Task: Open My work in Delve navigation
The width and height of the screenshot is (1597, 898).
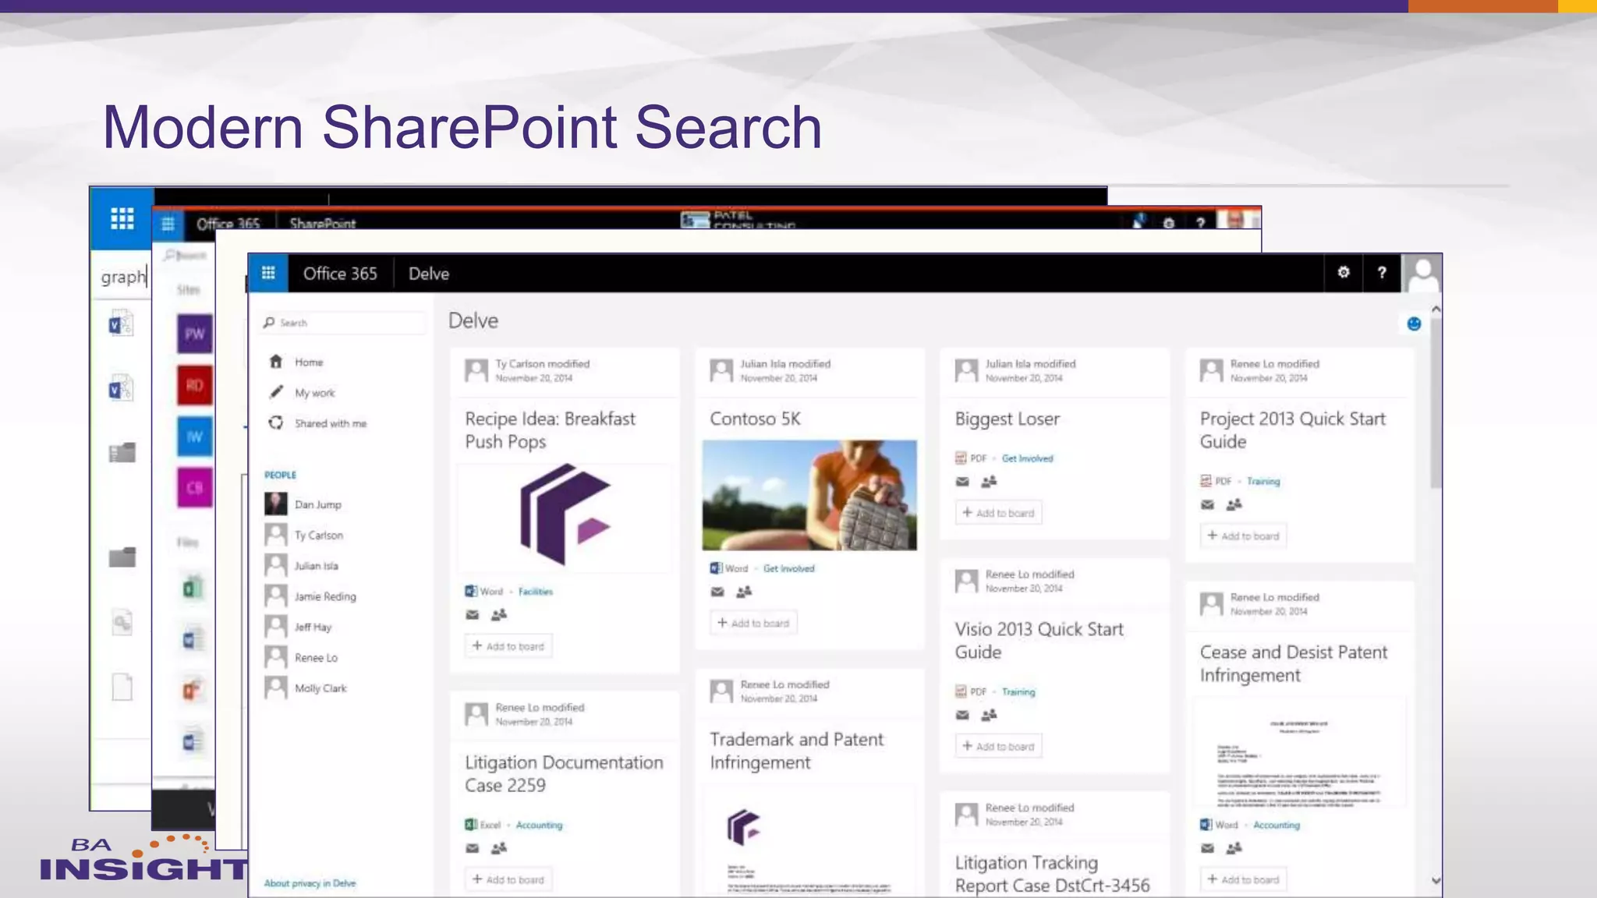Action: click(x=315, y=393)
